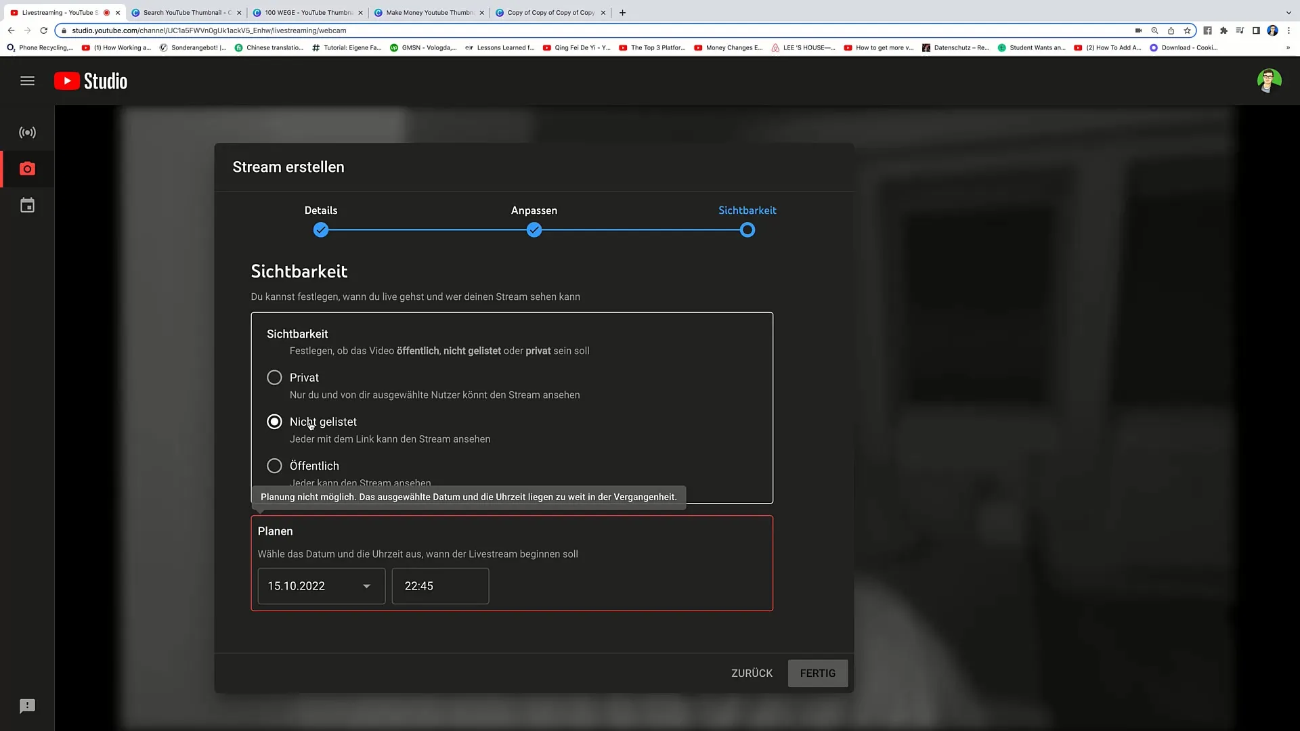Reload the page with the refresh icon

click(44, 30)
